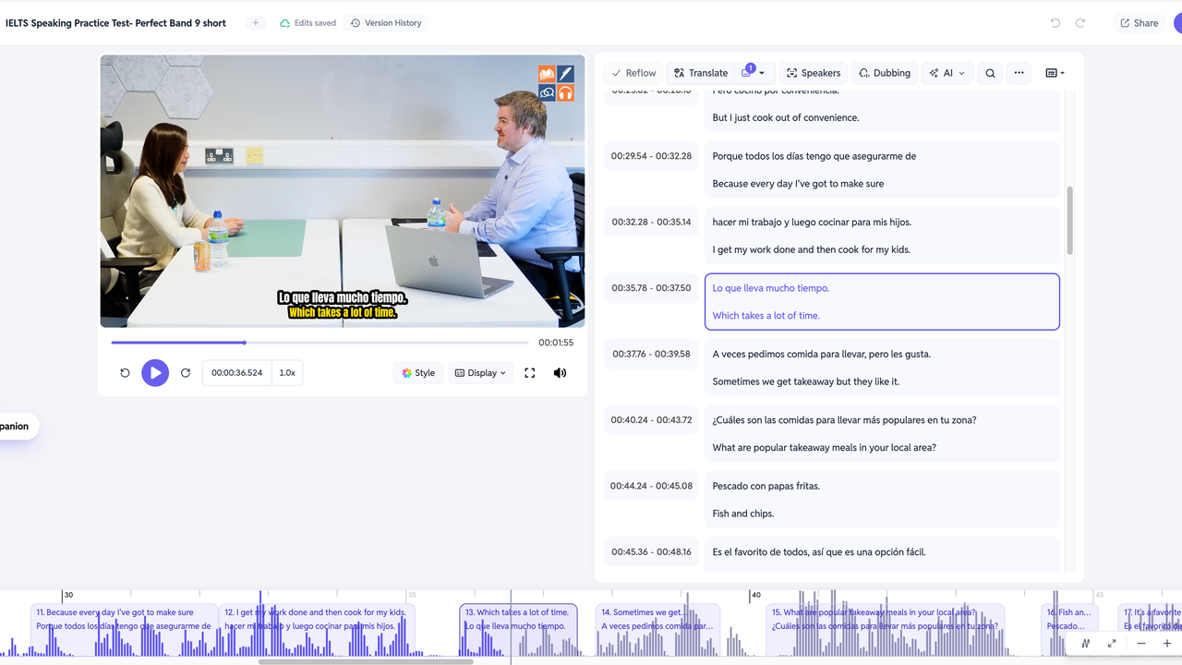The width and height of the screenshot is (1182, 665).
Task: Open the Translate tool
Action: pos(701,73)
